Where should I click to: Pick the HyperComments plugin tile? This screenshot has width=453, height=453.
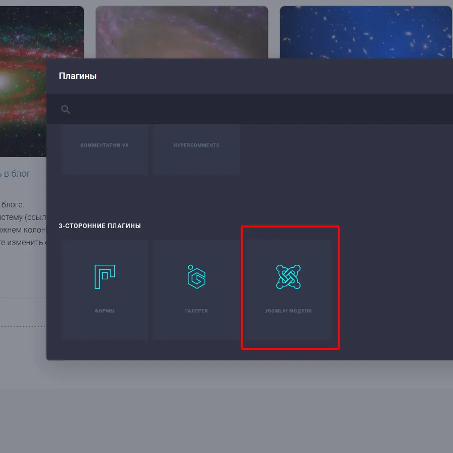196,149
